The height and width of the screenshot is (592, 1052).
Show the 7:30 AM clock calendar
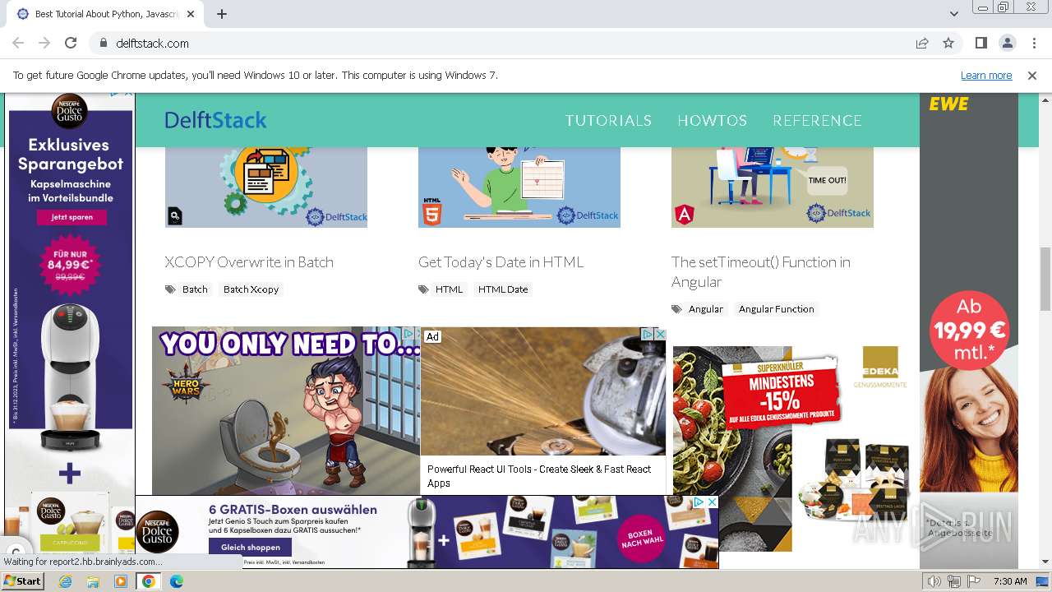click(1010, 581)
